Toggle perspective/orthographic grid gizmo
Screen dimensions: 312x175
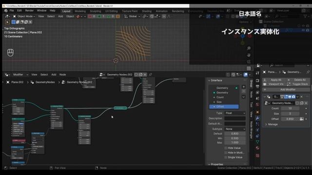249,69
